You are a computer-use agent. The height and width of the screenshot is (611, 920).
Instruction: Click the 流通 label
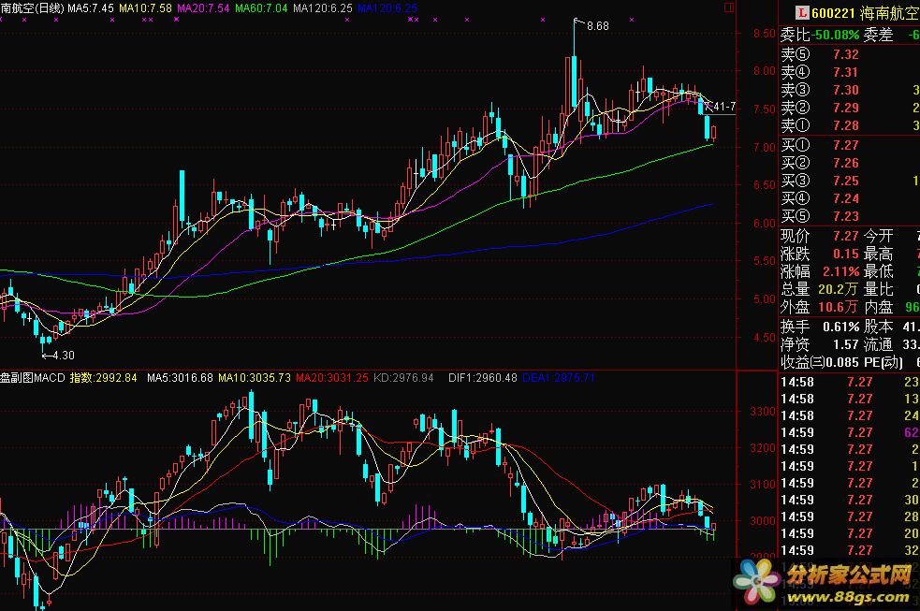pos(878,344)
